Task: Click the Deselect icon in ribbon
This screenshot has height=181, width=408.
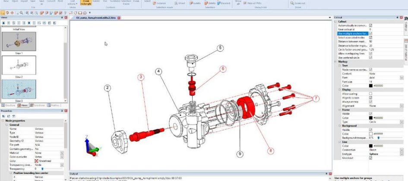Action: [224, 3]
